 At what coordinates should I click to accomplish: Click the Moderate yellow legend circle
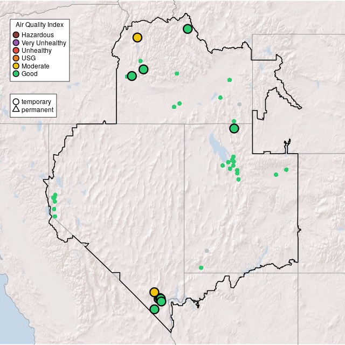click(16, 66)
